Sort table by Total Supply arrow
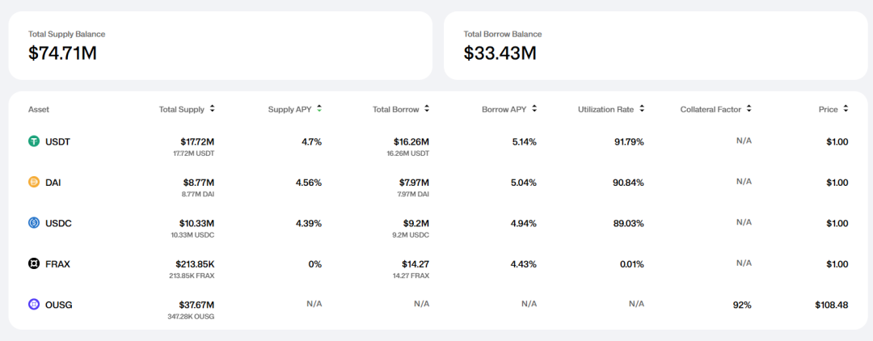This screenshot has width=873, height=341. (x=212, y=108)
